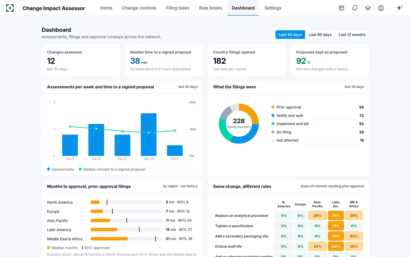Click the graduation cap learning icon

point(368,8)
